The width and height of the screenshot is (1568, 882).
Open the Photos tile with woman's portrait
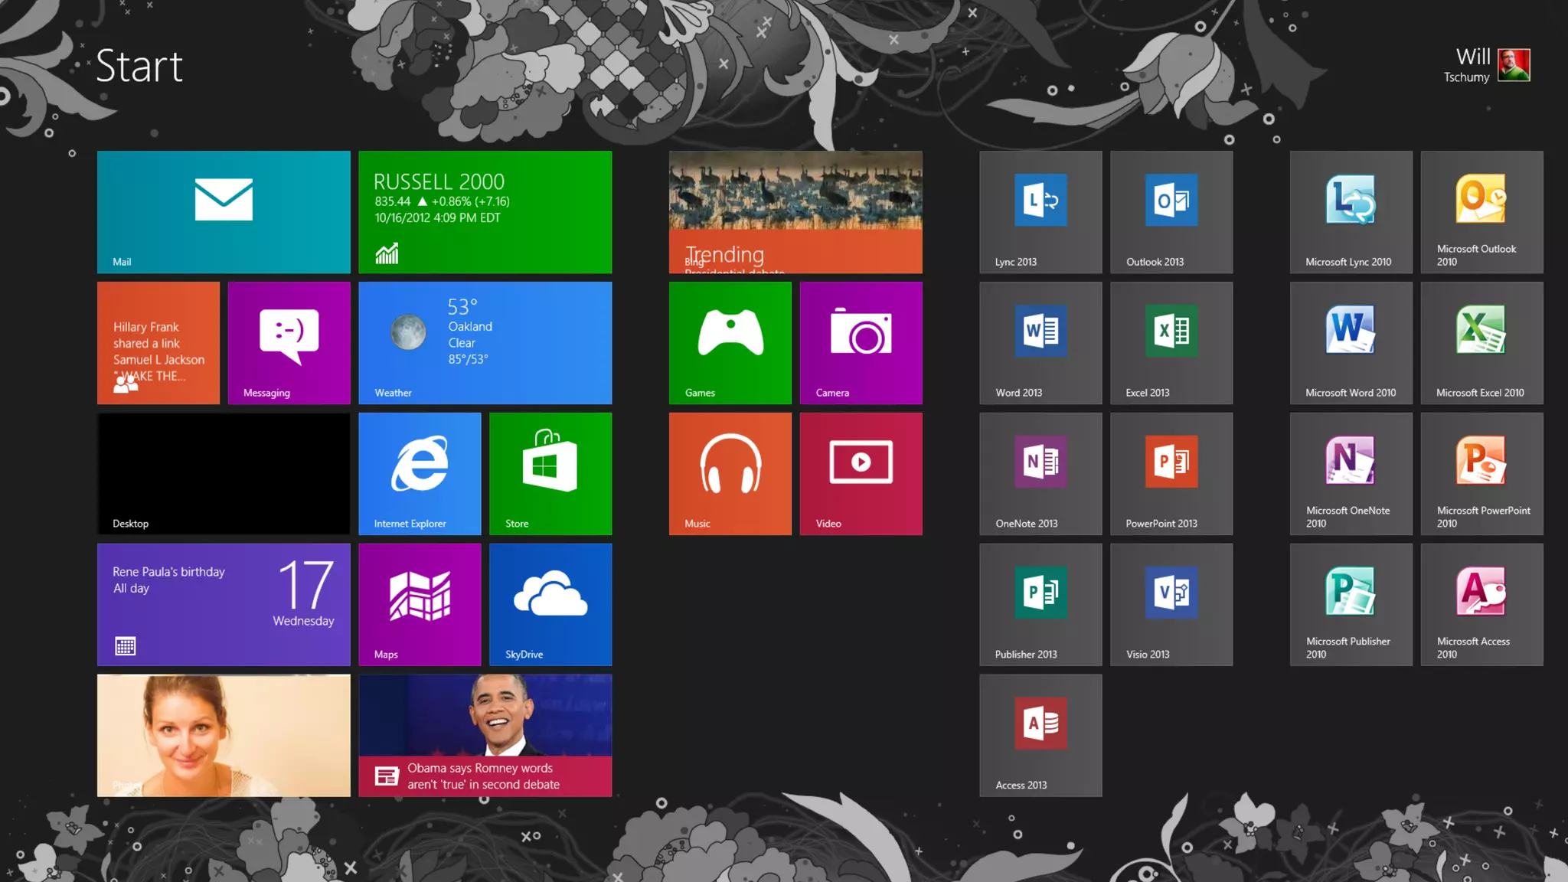(224, 735)
